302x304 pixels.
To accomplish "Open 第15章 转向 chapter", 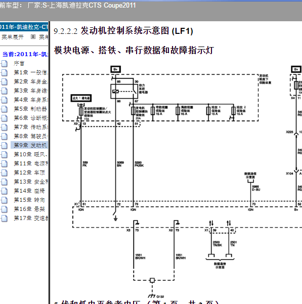I will (x=29, y=200).
